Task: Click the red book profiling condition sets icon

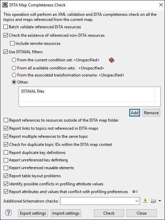Action: coord(112,60)
